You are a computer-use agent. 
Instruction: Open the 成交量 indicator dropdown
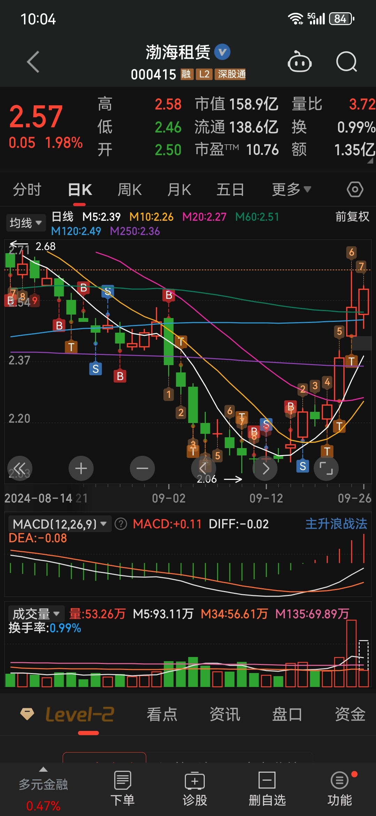click(x=36, y=613)
